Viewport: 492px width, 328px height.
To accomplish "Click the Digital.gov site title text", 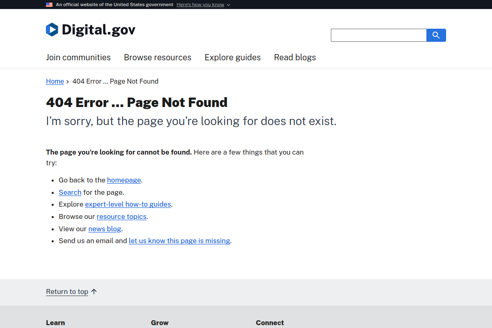I will (98, 30).
